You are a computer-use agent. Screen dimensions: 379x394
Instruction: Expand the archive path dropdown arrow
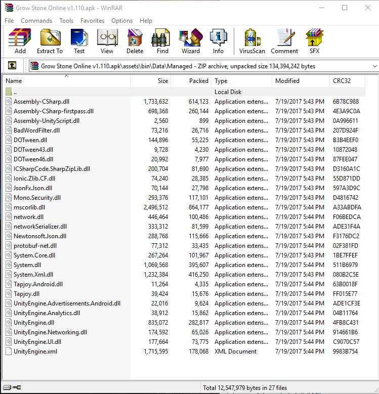pos(375,66)
